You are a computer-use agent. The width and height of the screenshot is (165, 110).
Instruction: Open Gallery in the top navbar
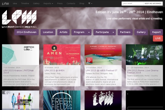pos(36,4)
